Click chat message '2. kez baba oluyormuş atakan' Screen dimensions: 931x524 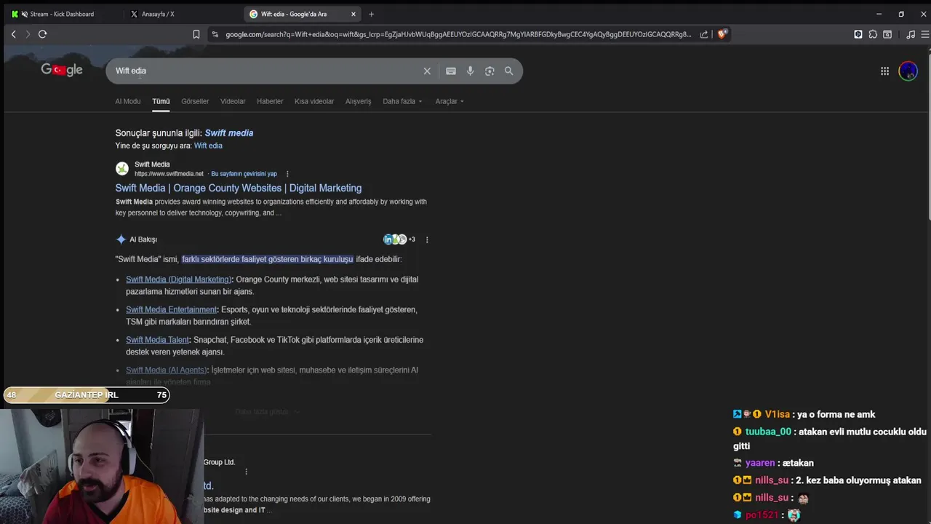(x=858, y=480)
